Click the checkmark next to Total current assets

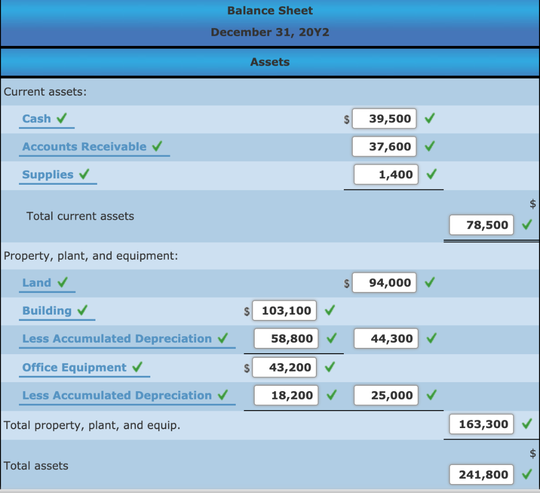(526, 225)
